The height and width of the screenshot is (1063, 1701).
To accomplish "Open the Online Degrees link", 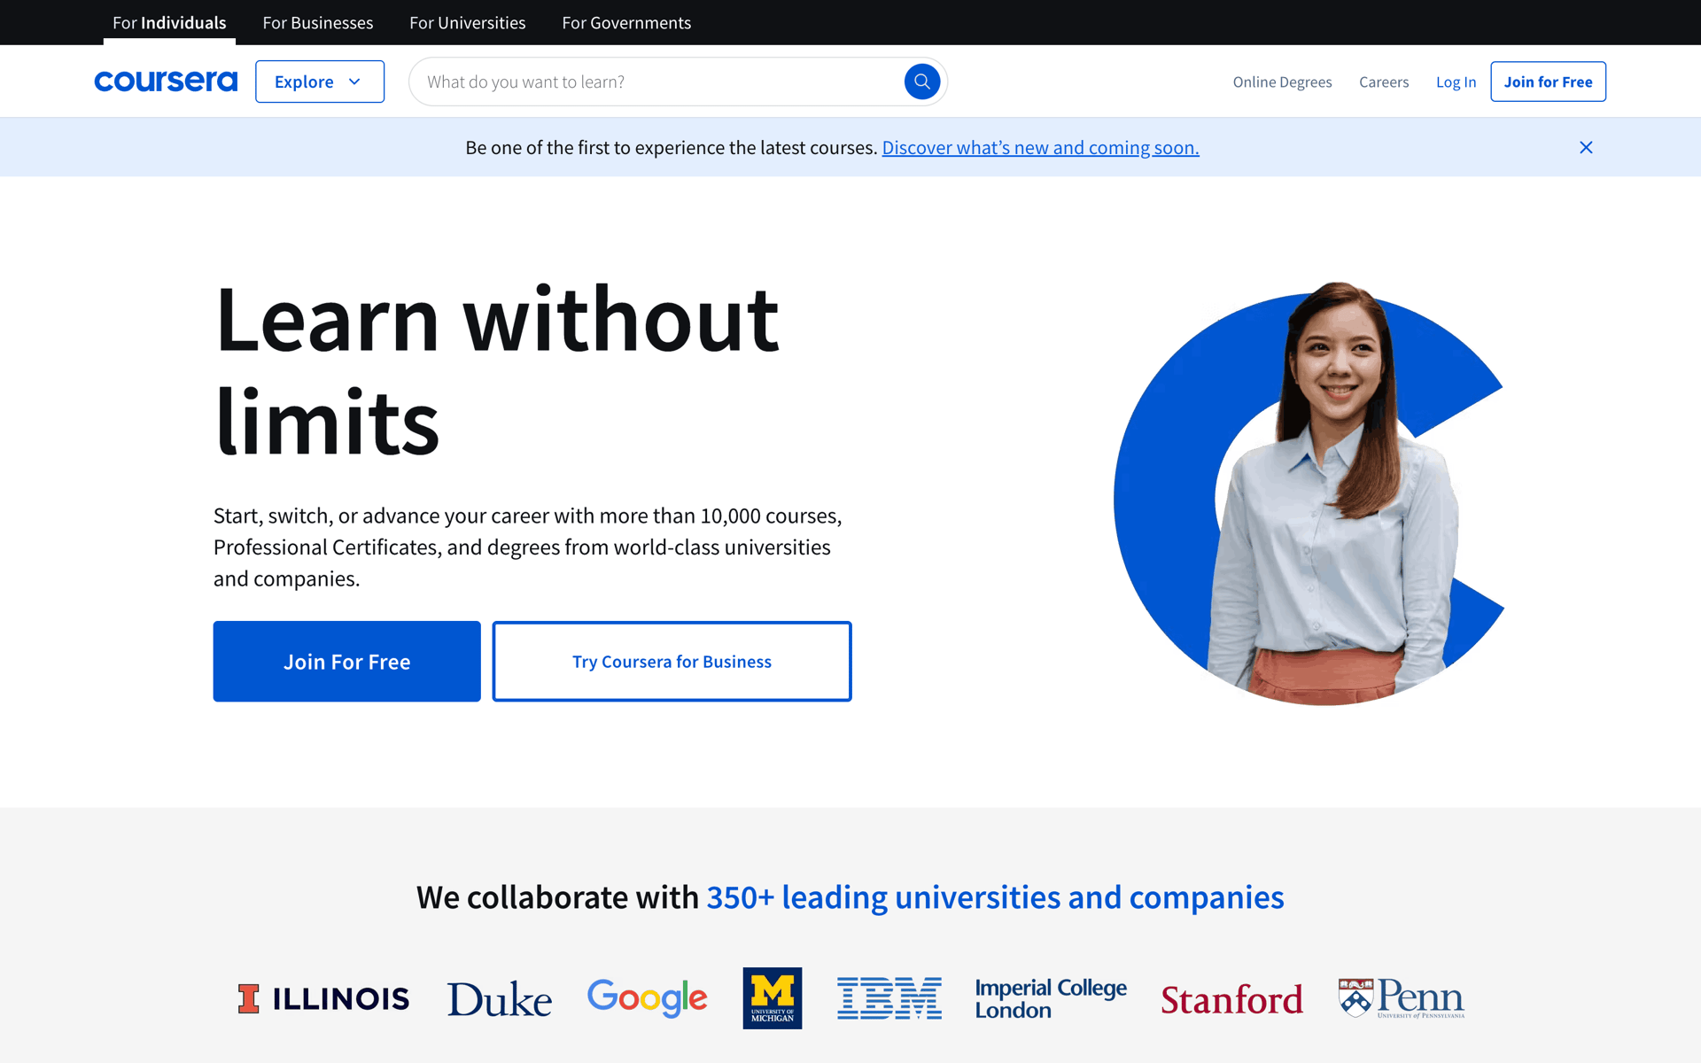I will click(1282, 81).
